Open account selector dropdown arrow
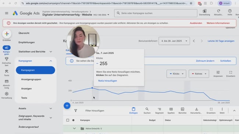 point(108,15)
